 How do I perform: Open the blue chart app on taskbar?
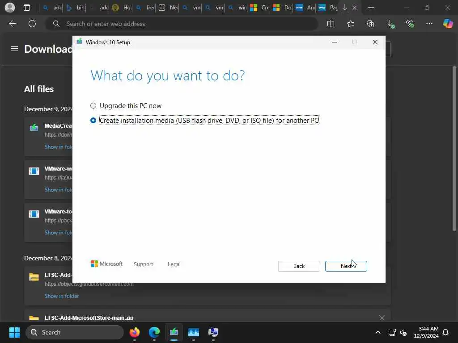tap(193, 332)
